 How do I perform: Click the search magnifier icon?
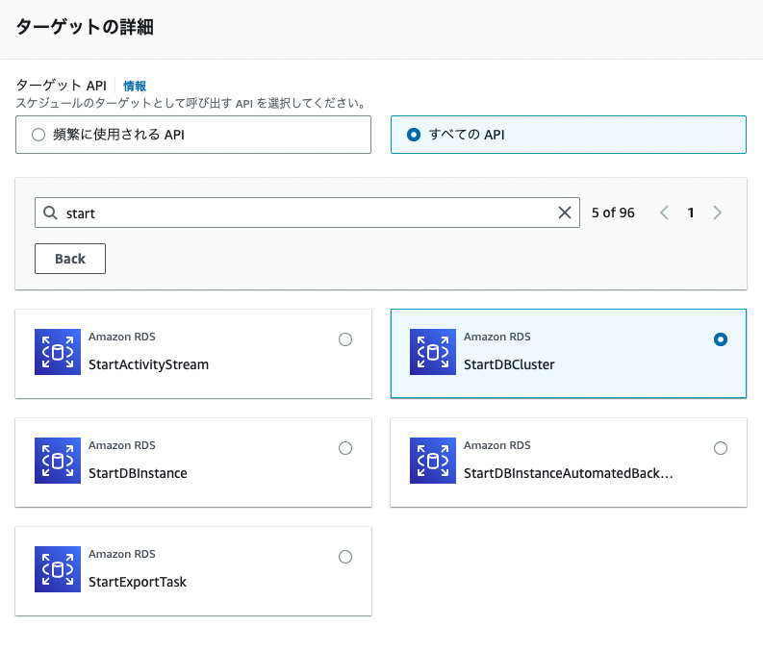pyautogui.click(x=50, y=213)
